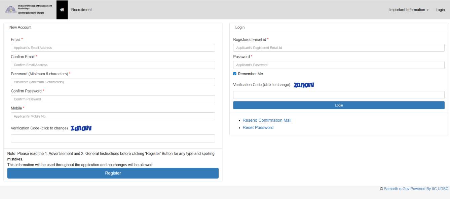Screen dimensions: 450x199
Task: Open the Reset Password link
Action: [258, 128]
